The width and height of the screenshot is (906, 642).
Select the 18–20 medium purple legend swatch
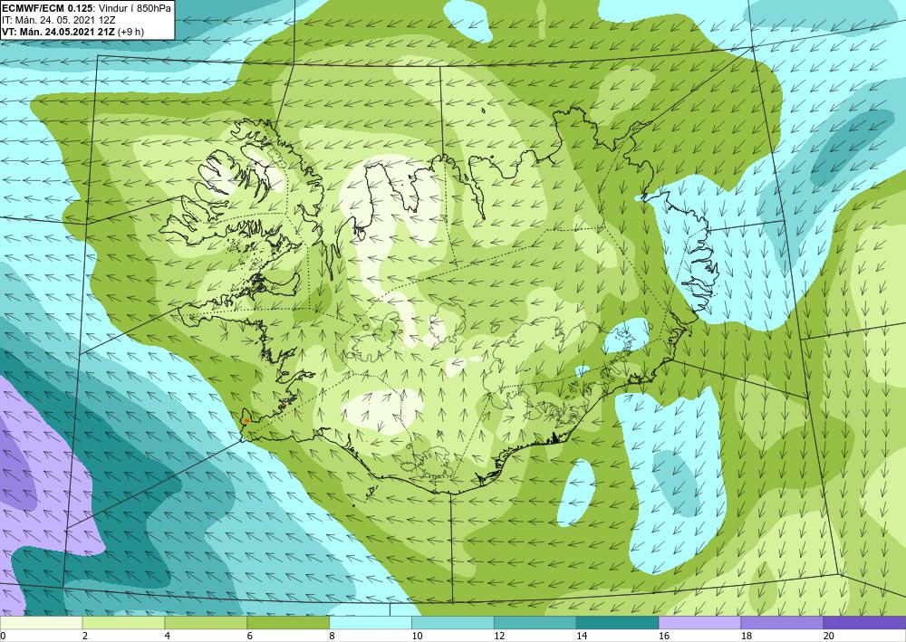click(x=782, y=623)
